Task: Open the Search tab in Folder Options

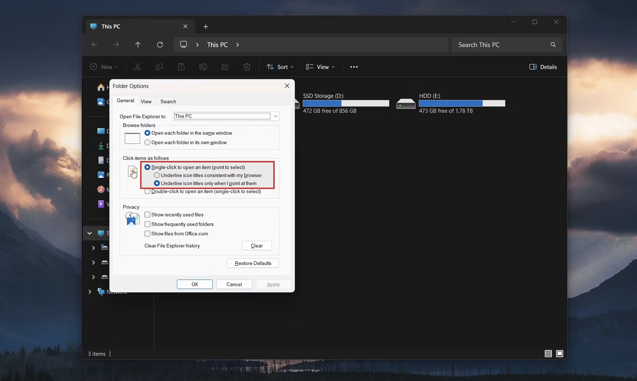Action: [x=168, y=101]
